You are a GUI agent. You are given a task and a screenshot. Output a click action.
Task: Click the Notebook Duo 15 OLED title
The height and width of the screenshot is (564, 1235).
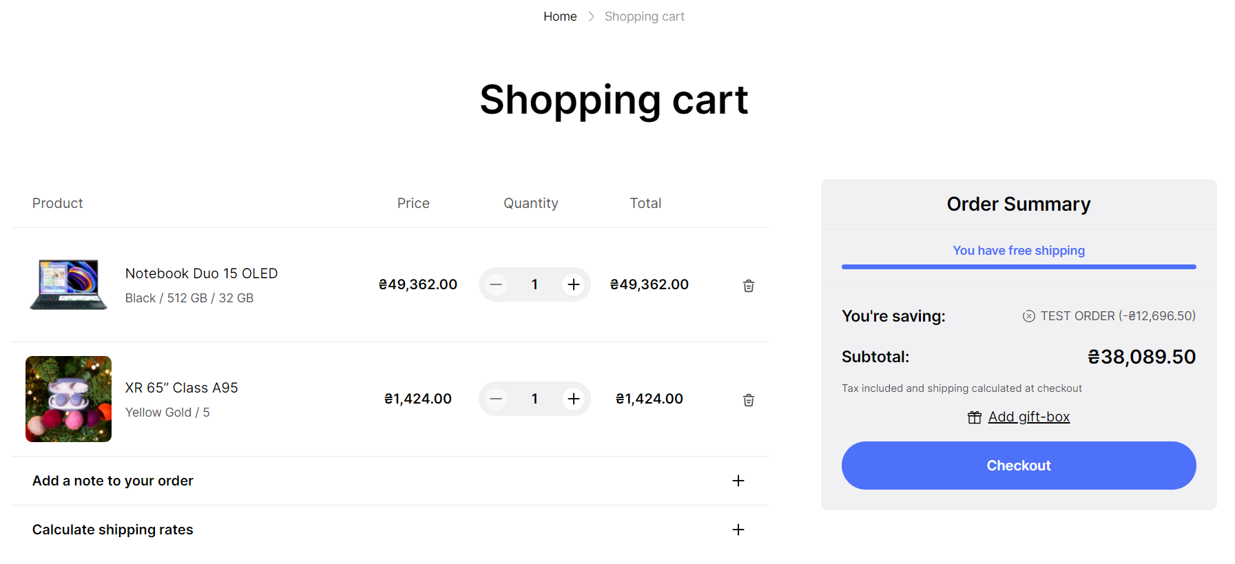point(201,273)
